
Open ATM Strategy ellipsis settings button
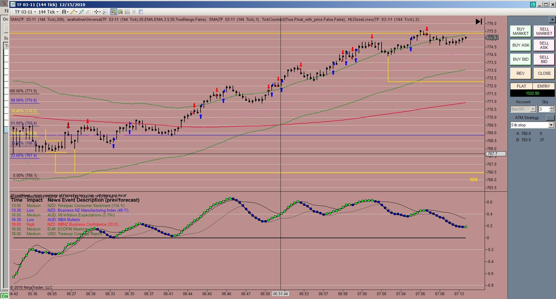550,118
